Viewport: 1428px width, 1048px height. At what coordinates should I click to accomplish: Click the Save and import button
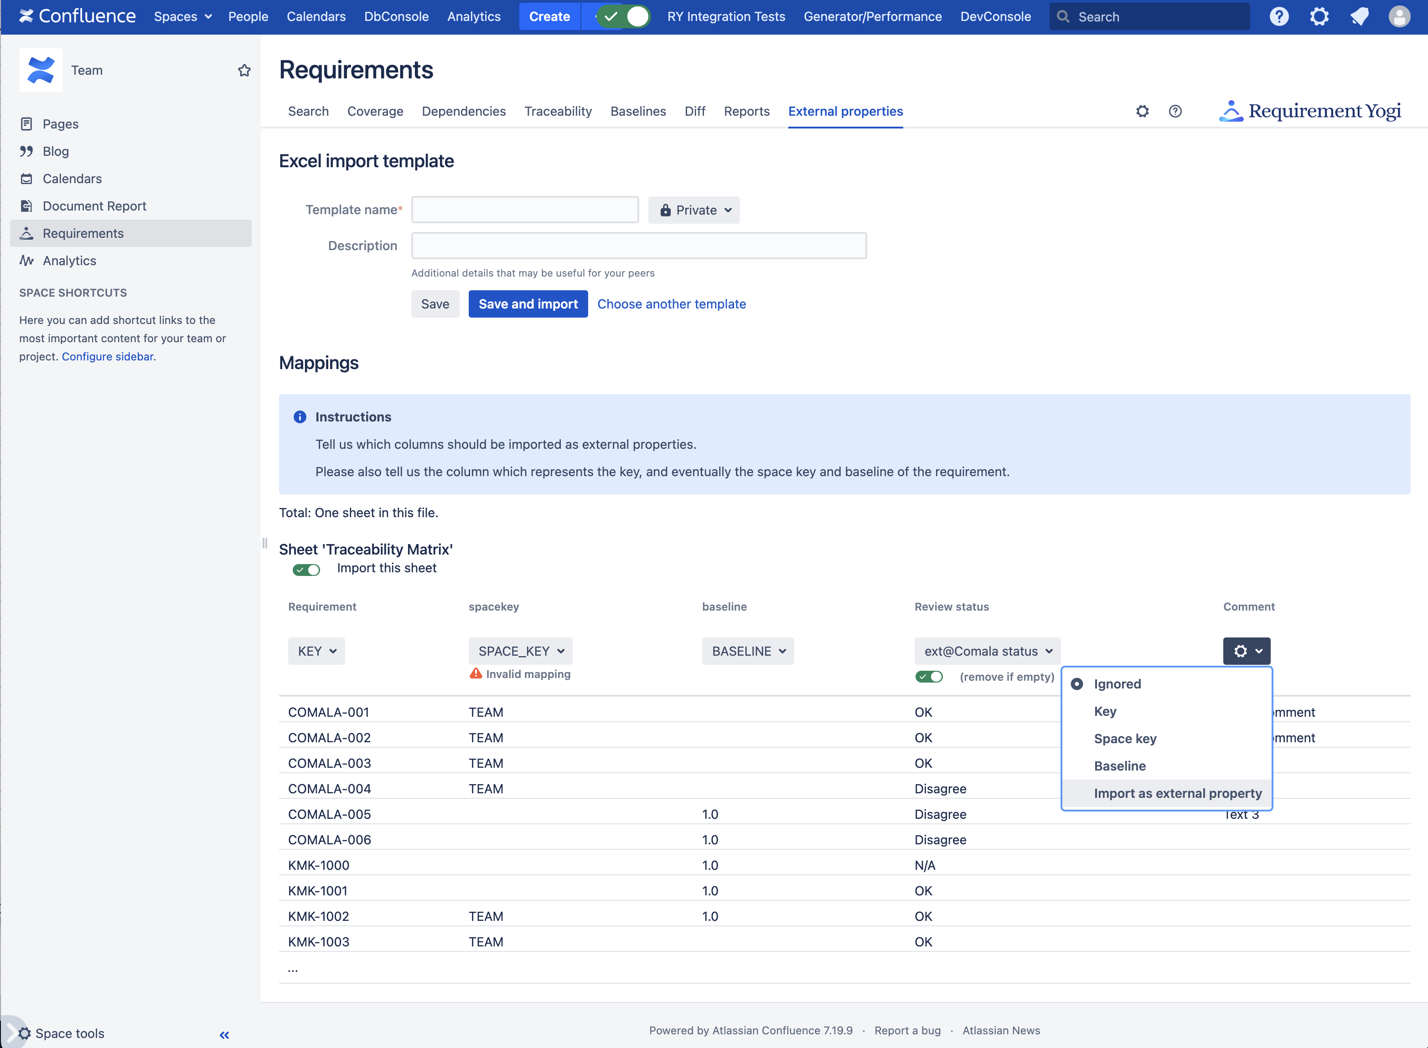pos(528,304)
